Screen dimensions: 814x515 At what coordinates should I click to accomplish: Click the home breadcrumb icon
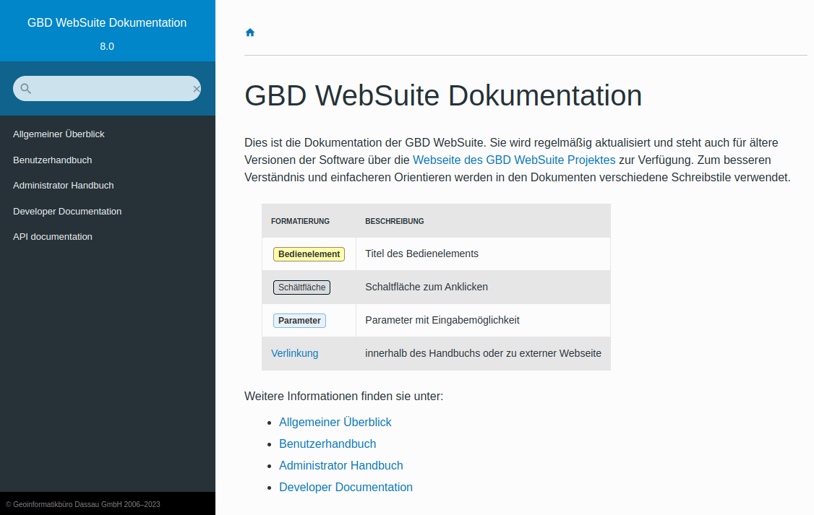(x=250, y=33)
